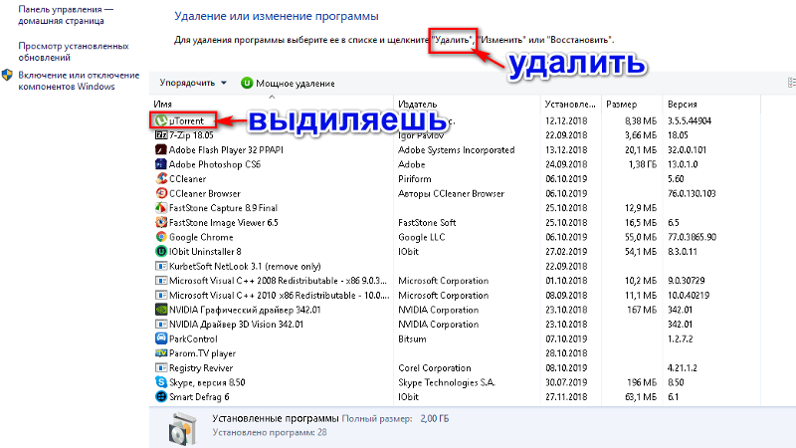Viewport: 796px width, 448px height.
Task: Click publisher Adobe Systems Incorporated
Action: (x=456, y=150)
